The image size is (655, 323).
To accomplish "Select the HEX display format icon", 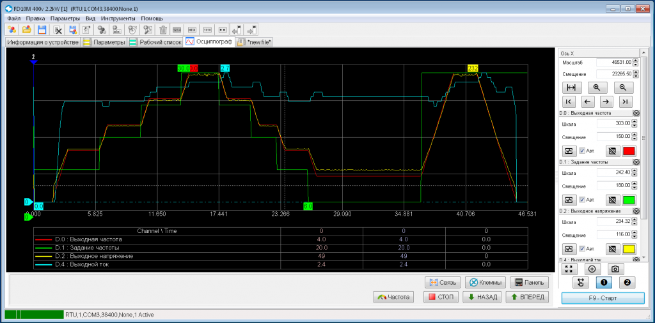I will point(192,29).
